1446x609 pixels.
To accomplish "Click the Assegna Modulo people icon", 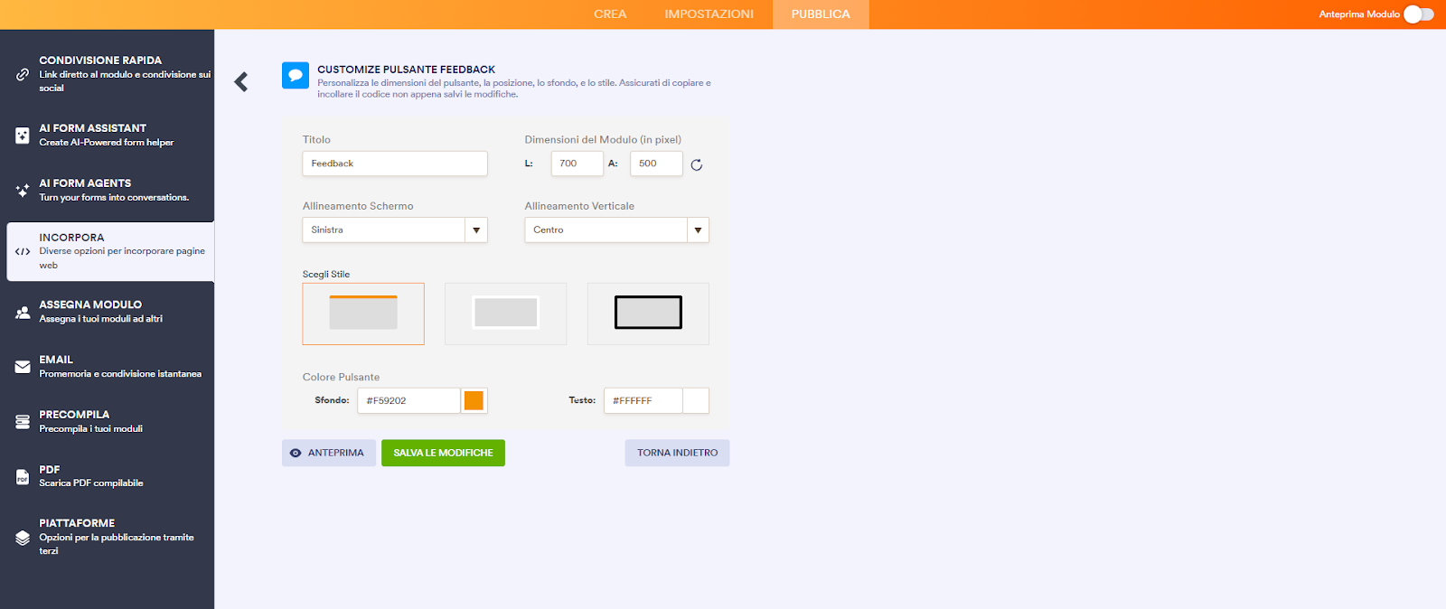I will click(x=23, y=313).
